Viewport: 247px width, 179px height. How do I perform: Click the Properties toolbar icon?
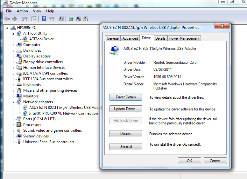tap(34, 19)
